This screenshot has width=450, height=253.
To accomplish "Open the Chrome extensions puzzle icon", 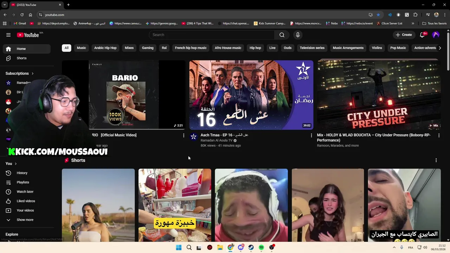I will 416,15.
